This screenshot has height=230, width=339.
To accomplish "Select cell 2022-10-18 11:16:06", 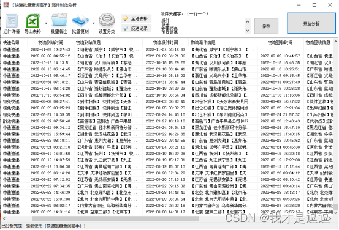I will coord(280,95).
